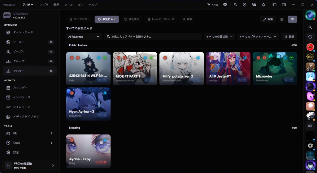Image resolution: width=317 pixels, height=173 pixels.
Task: Open search icon in right friends bar
Action: click(x=310, y=27)
